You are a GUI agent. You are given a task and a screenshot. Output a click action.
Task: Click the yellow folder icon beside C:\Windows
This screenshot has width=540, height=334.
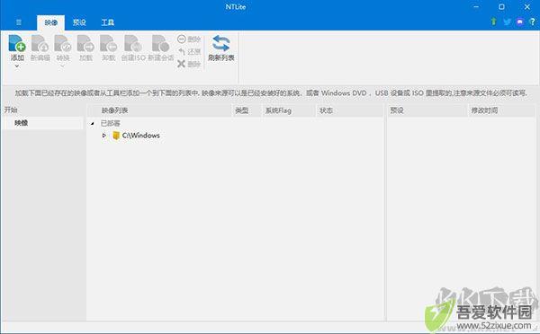[116, 136]
